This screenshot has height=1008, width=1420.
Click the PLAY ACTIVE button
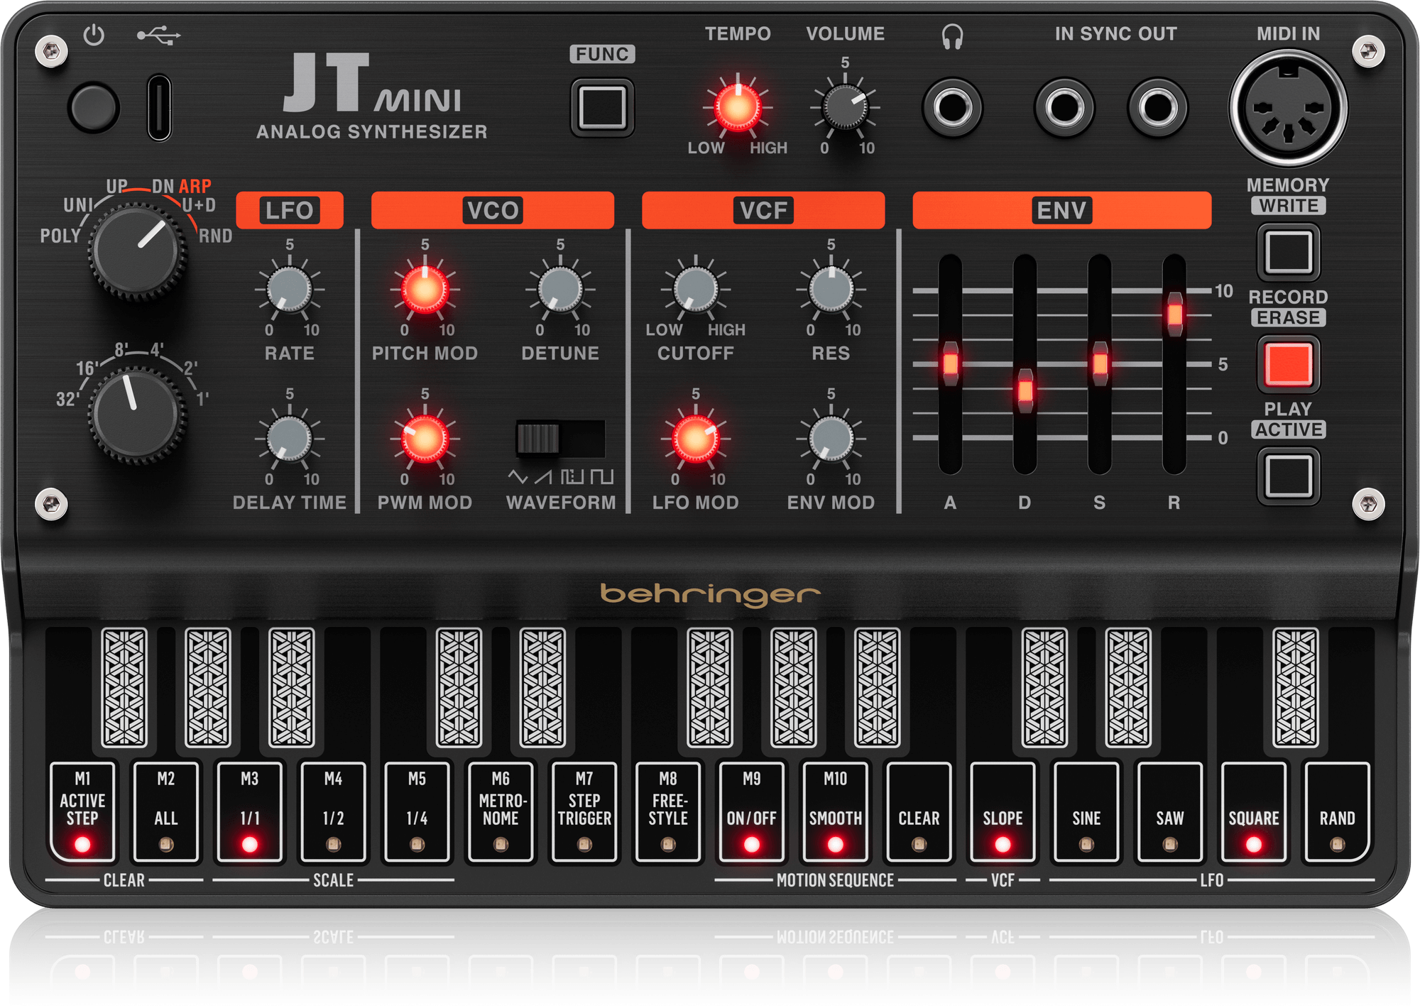(x=1288, y=476)
